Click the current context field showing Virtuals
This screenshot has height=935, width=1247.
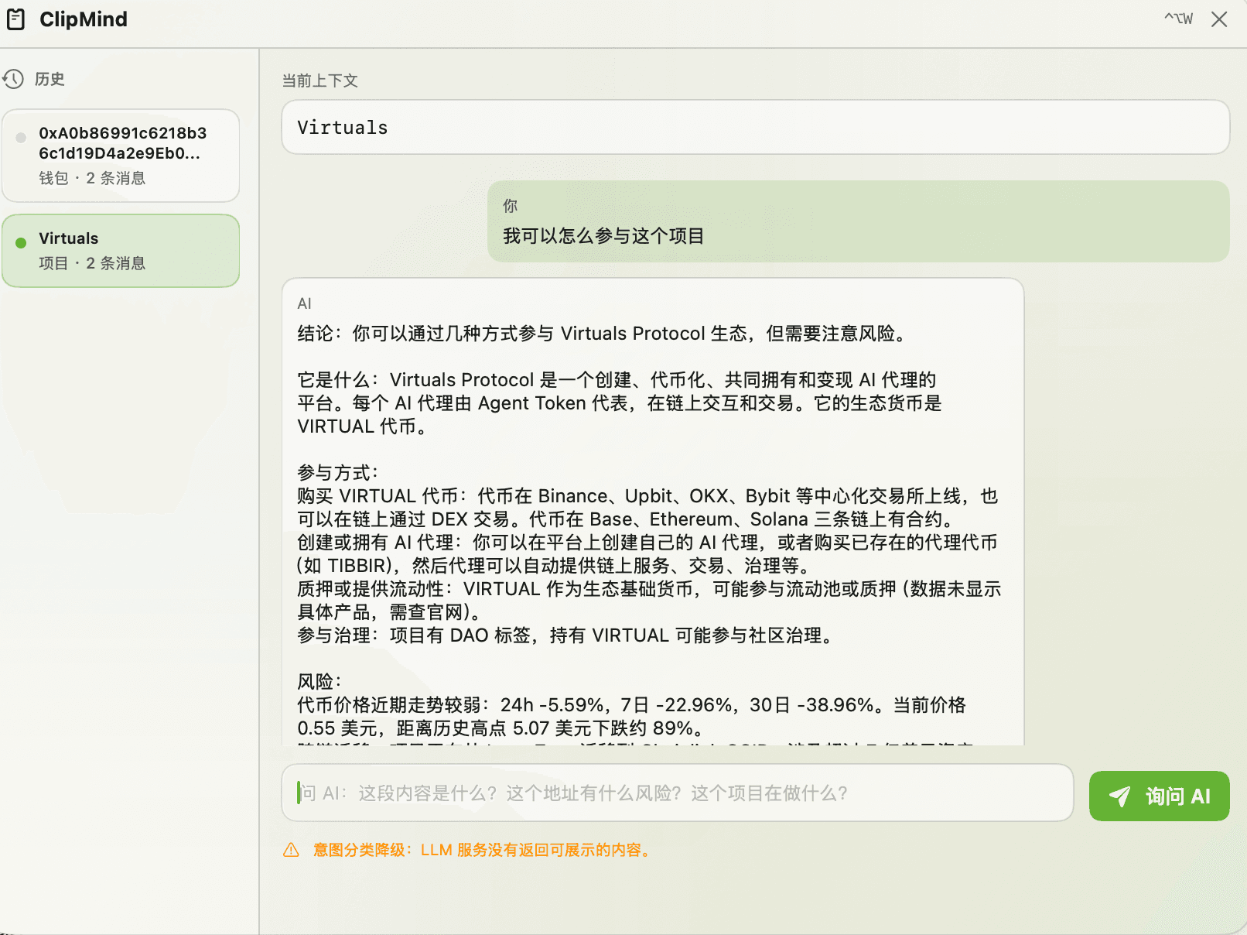coord(755,127)
